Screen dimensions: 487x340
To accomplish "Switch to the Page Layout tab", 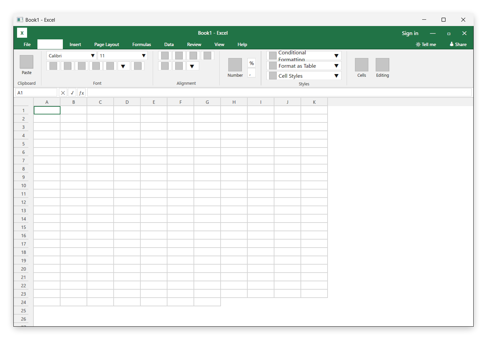I will 107,44.
